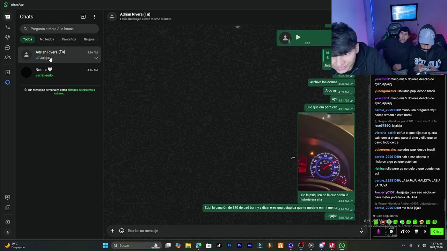
Task: Open the shop icon in stream chat
Action: 416,231
